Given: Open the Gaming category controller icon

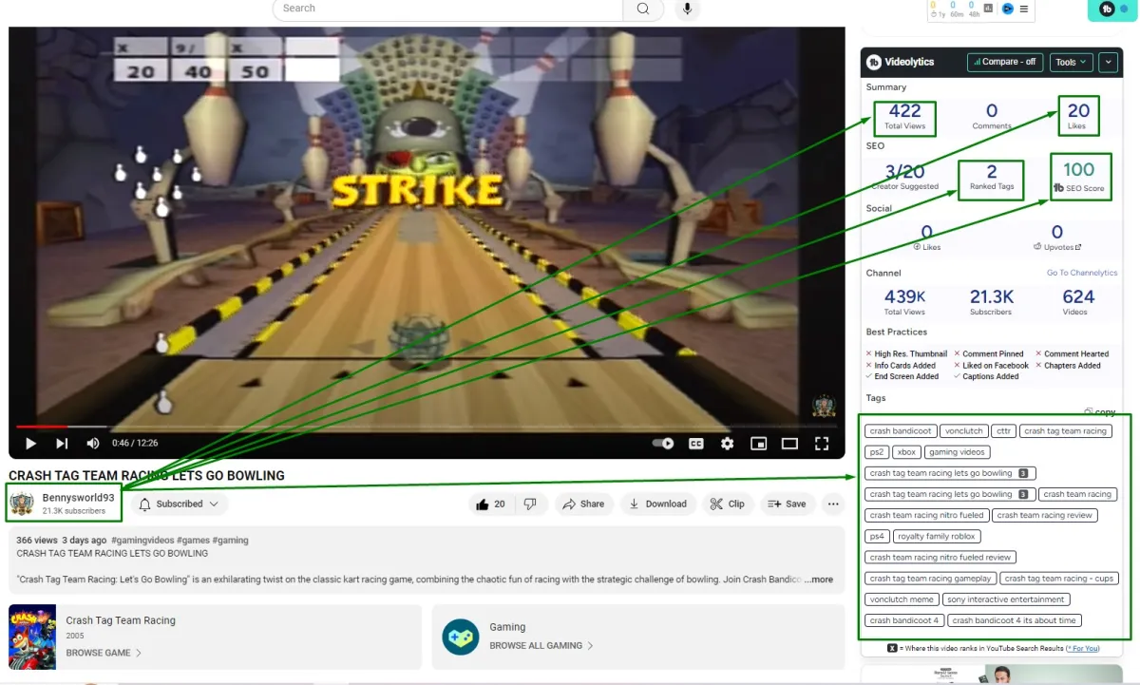Looking at the screenshot, I should pyautogui.click(x=461, y=637).
